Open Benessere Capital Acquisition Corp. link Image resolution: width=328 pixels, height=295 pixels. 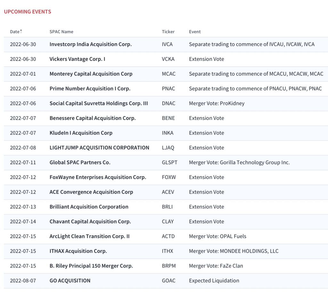click(x=93, y=118)
